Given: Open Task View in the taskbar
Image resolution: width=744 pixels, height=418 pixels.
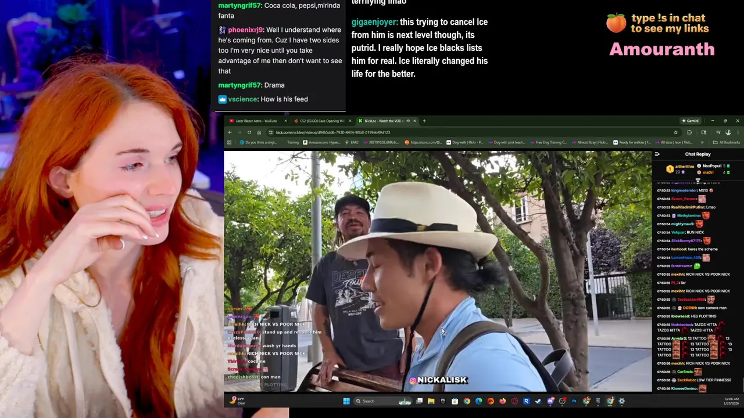Looking at the screenshot, I should tap(419, 401).
